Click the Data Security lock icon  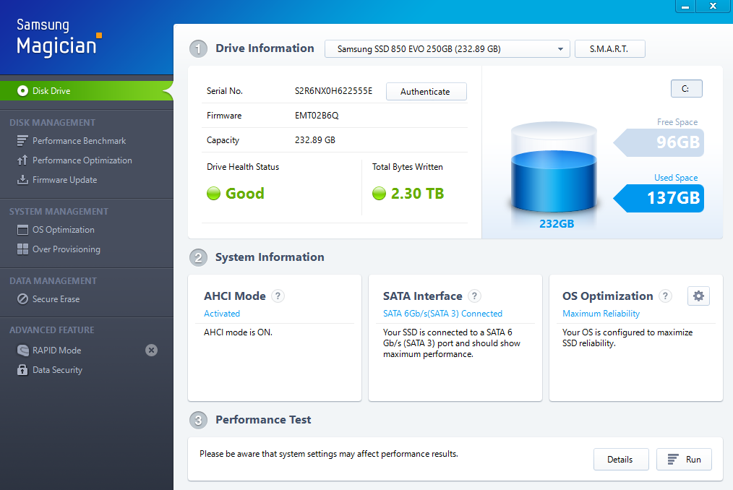pyautogui.click(x=22, y=370)
